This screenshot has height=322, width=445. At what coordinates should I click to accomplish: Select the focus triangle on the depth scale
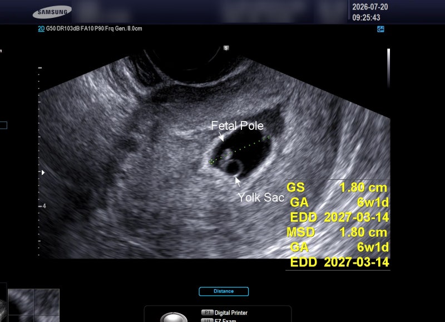coord(43,173)
